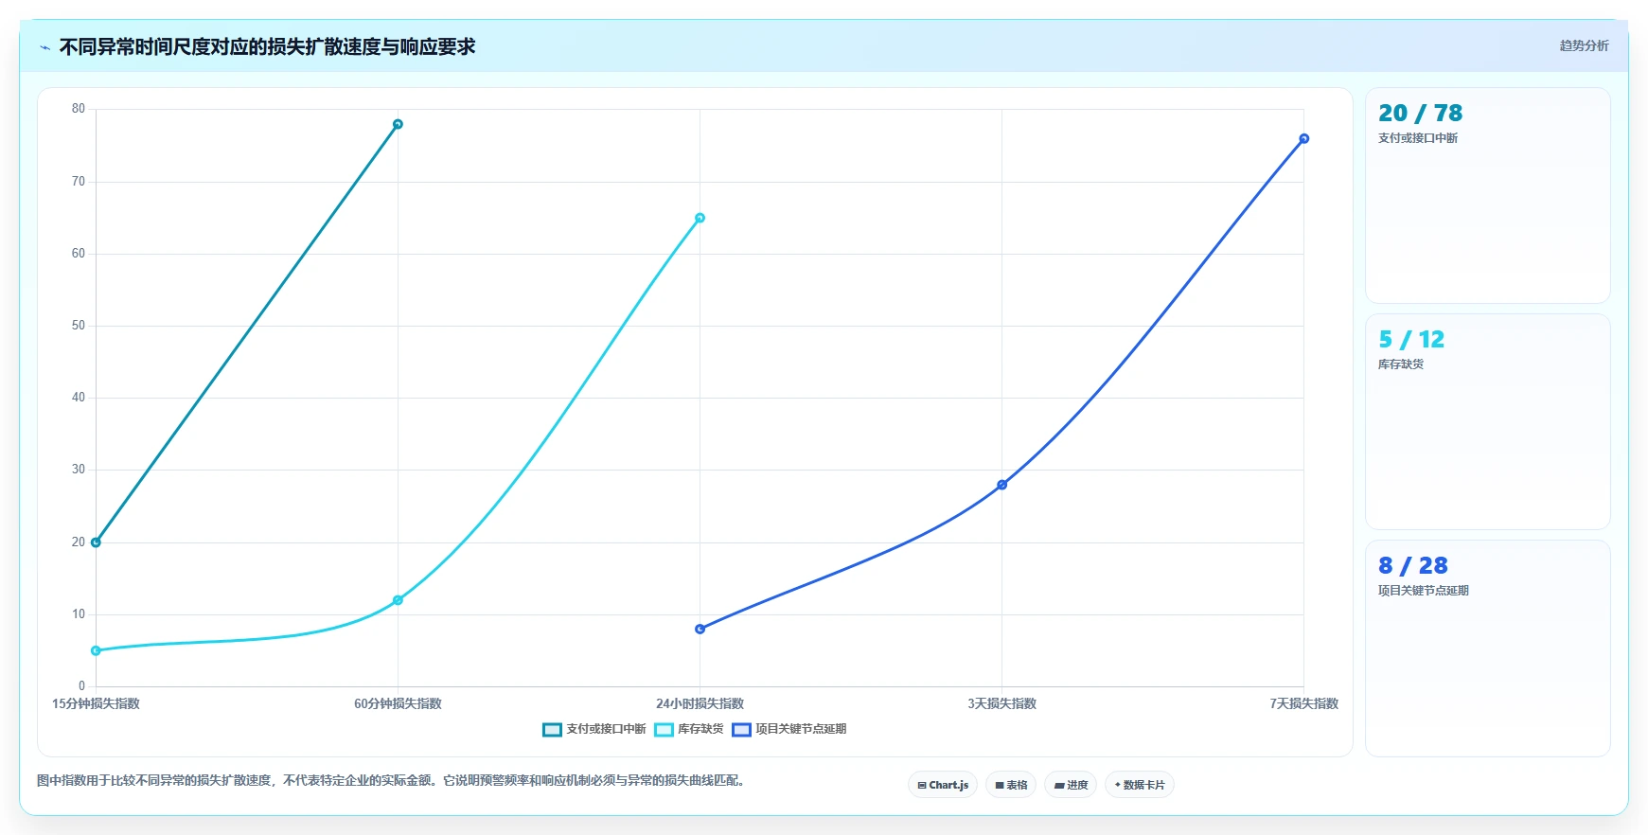Click the y-axis label 70
The width and height of the screenshot is (1648, 835).
coord(79,182)
